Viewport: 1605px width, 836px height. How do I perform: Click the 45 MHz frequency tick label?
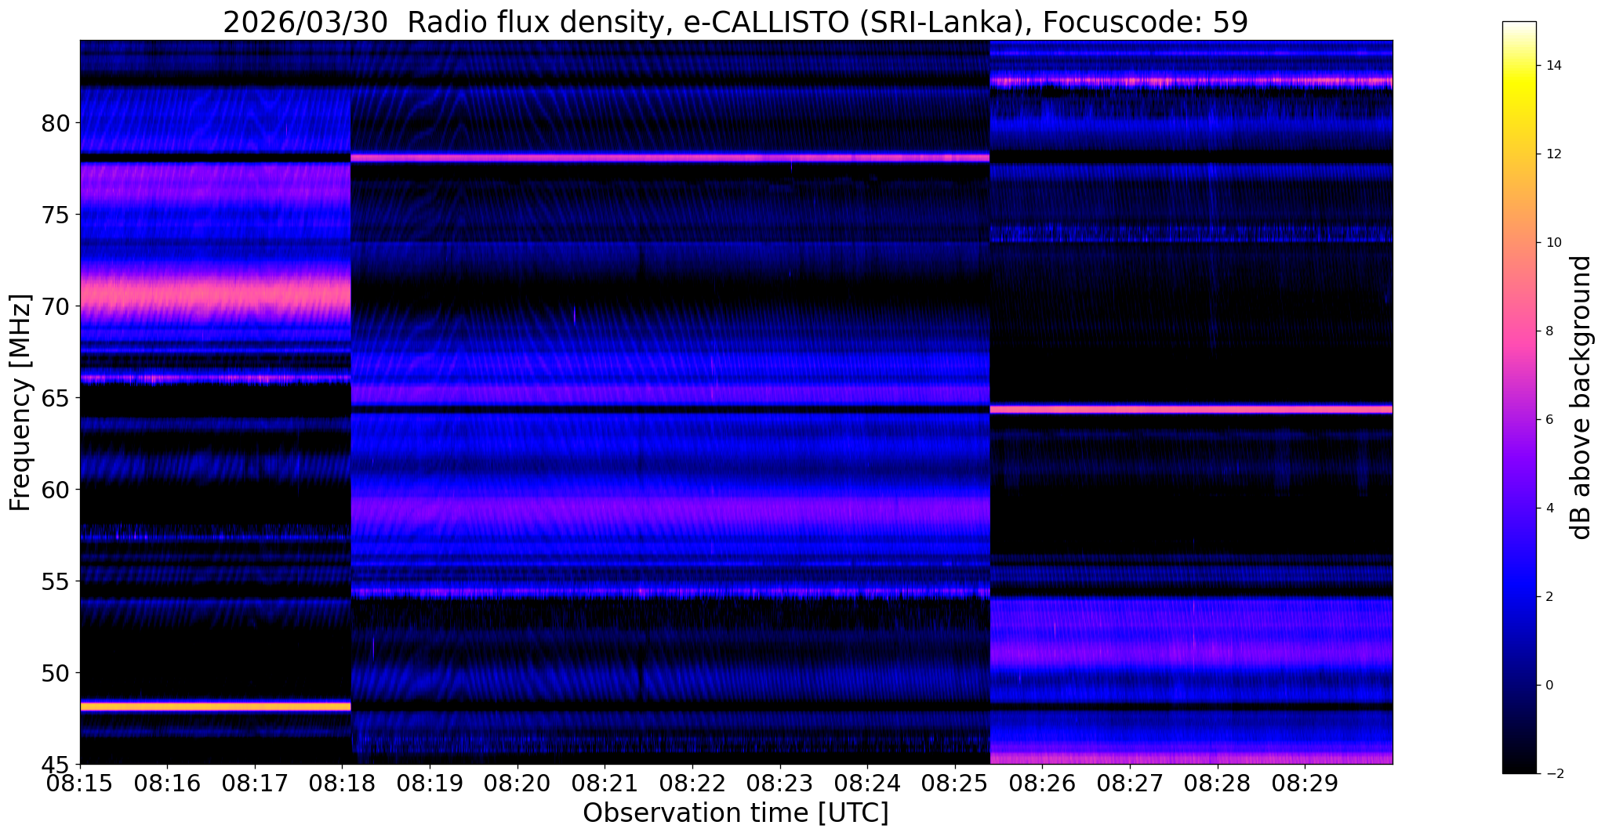pos(55,764)
